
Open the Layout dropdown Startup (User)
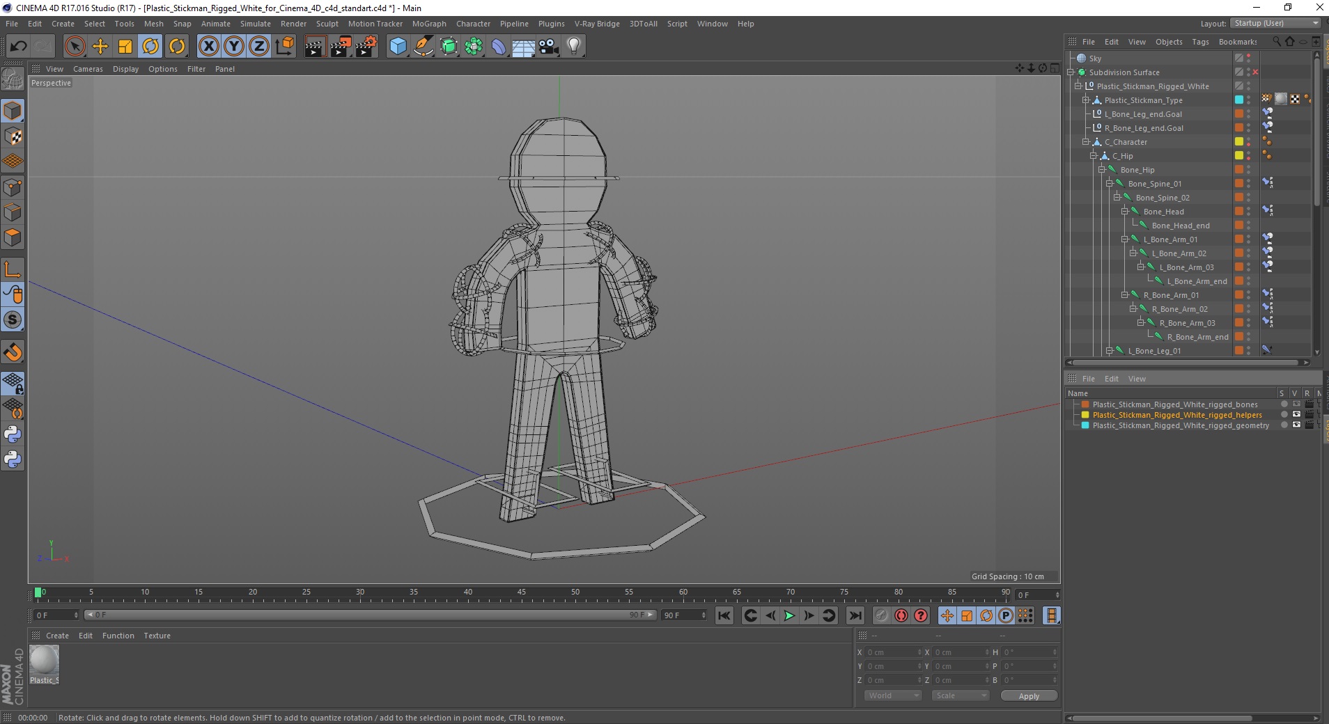tap(1275, 23)
